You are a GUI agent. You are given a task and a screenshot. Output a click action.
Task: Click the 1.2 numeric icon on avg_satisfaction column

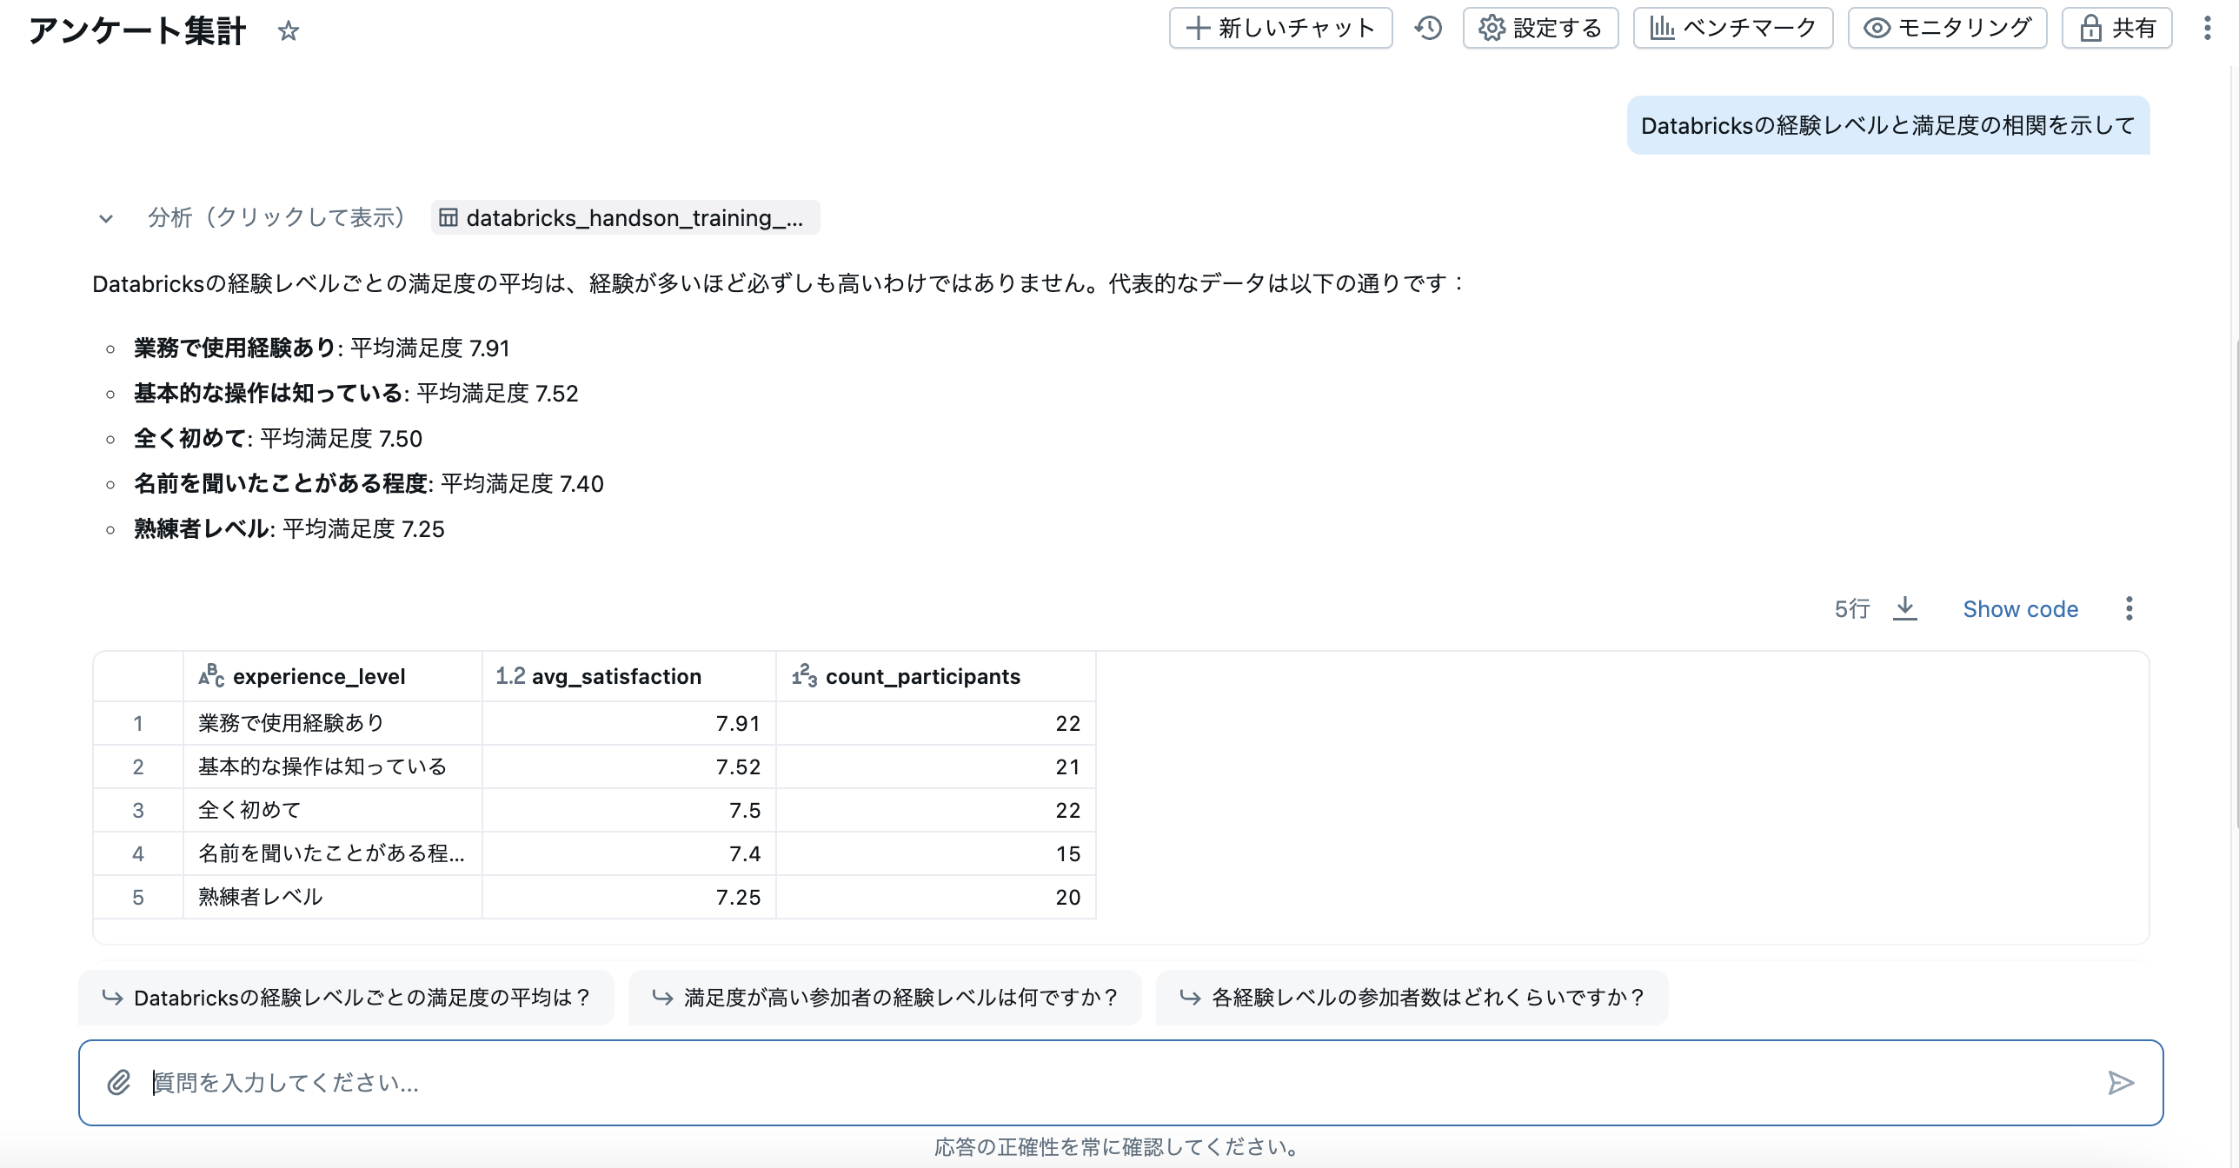[x=510, y=675]
